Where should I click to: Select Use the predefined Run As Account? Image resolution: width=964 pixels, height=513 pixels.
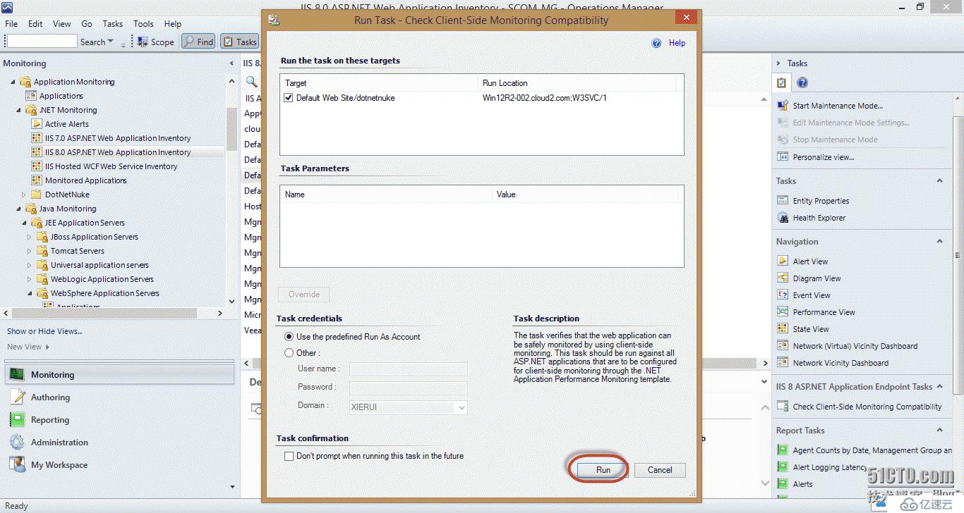coord(289,337)
